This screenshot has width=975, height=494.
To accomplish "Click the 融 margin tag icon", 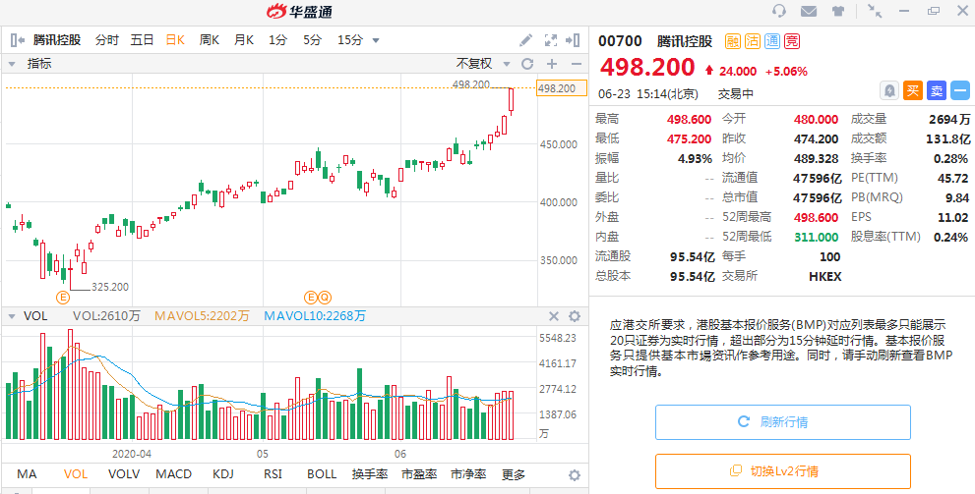I will (x=733, y=41).
